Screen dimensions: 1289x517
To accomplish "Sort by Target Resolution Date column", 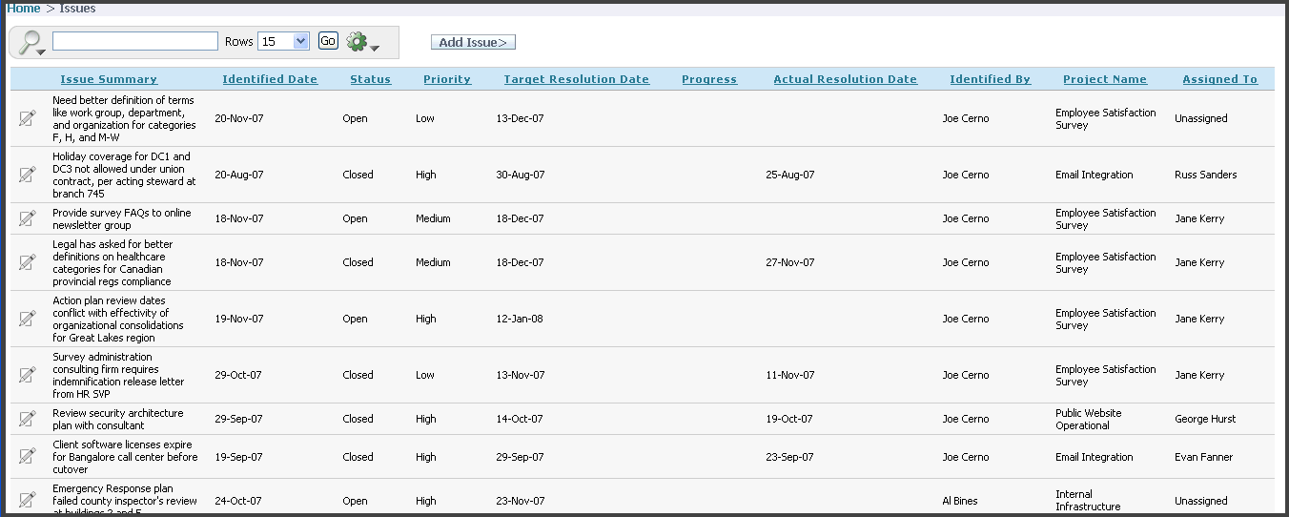I will pos(576,79).
